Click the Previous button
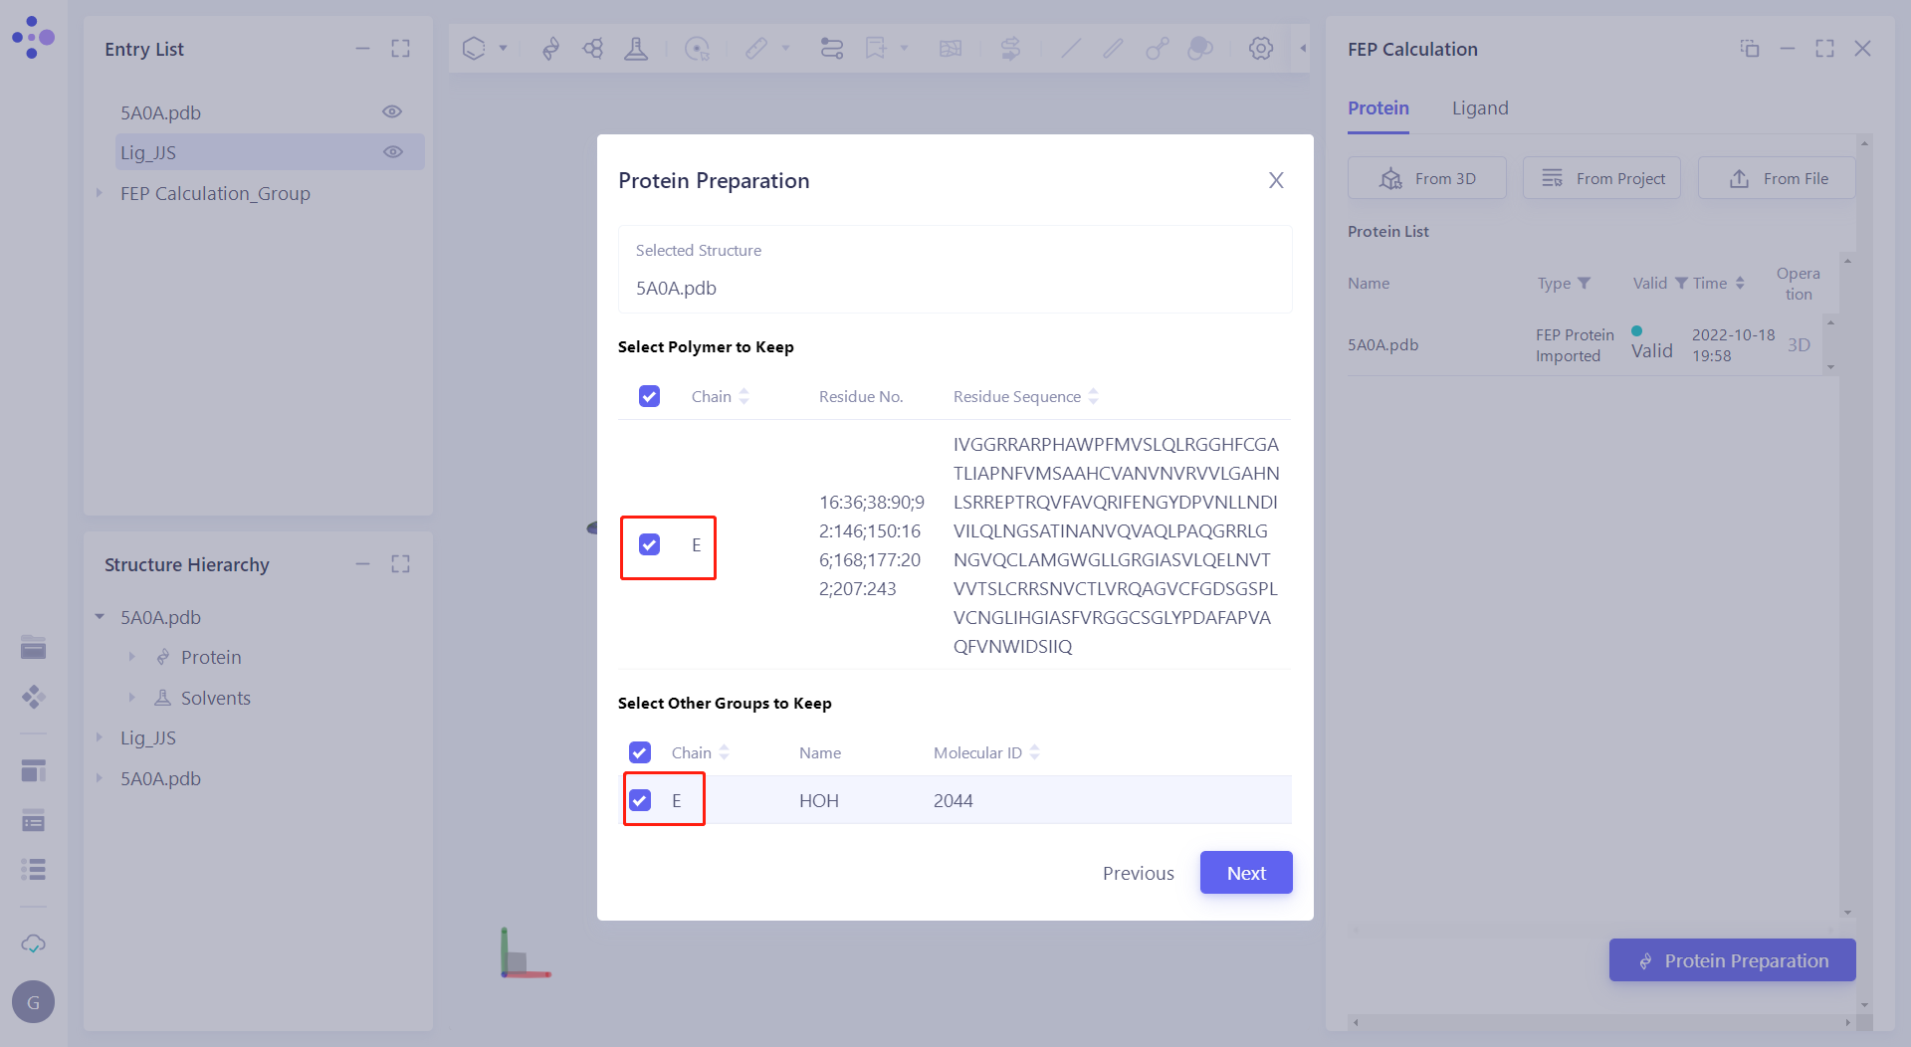This screenshot has height=1047, width=1911. 1138,873
